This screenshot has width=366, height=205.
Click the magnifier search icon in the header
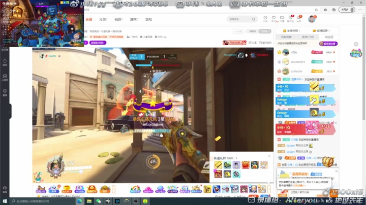[254, 19]
